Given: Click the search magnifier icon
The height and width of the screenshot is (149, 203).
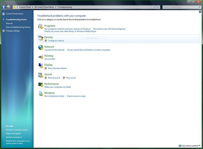Looking at the screenshot, I should tap(199, 7).
